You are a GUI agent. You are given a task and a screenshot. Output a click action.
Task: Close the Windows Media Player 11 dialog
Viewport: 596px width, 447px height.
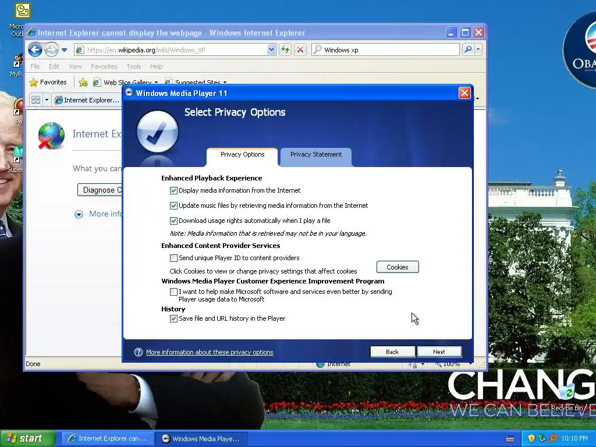click(x=464, y=93)
